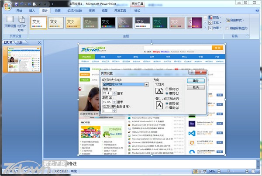Apply the magenta purple theme thumbnail
This screenshot has height=176, width=262.
(x=194, y=23)
